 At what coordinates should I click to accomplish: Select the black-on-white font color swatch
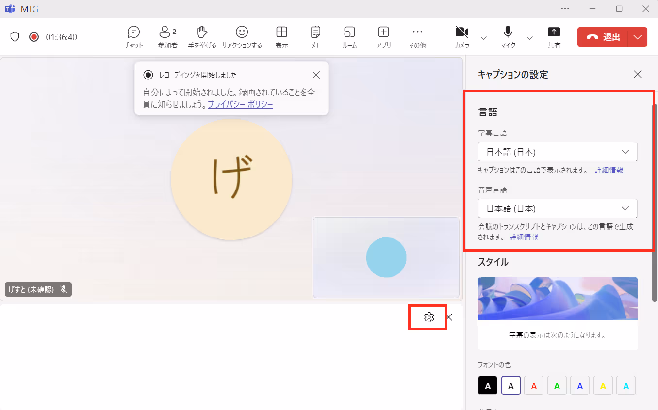(x=511, y=385)
